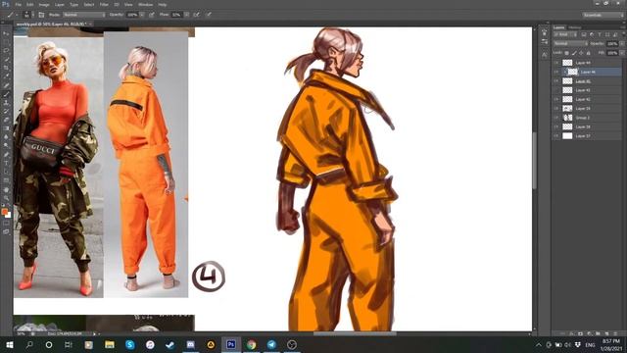The width and height of the screenshot is (627, 353).
Task: Select the Hand tool
Action: point(6,189)
